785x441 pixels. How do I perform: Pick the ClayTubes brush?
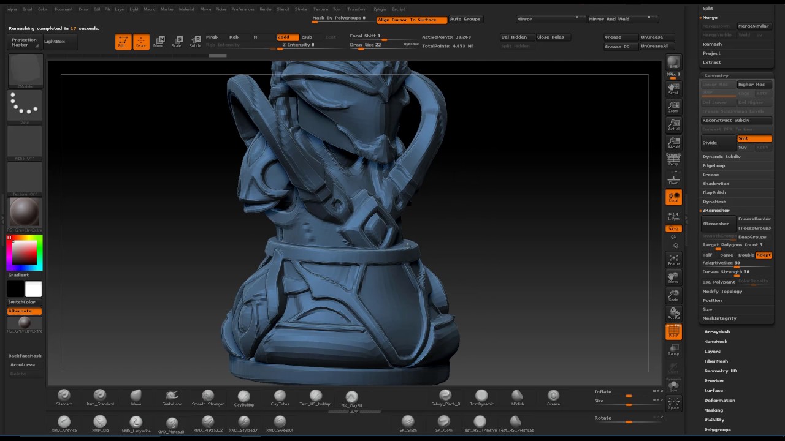[280, 396]
